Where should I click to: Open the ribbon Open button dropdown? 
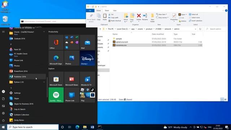click(x=186, y=14)
